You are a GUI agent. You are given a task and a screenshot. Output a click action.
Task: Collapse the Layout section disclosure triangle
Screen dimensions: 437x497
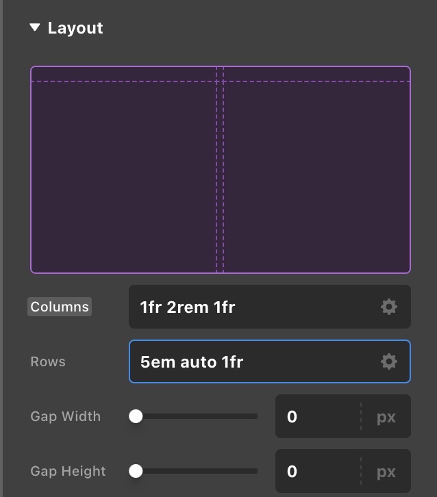pyautogui.click(x=35, y=28)
